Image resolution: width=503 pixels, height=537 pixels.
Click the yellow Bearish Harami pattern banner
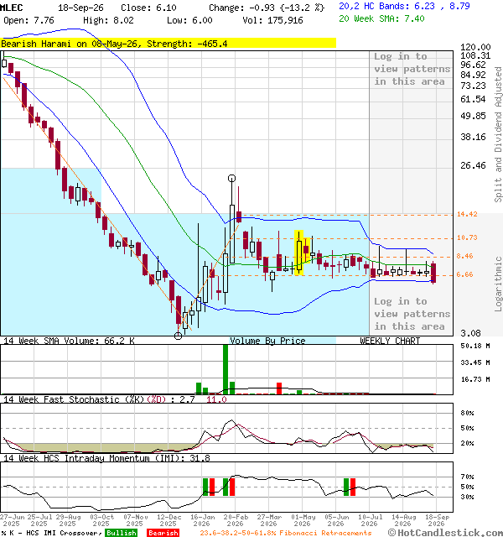coord(168,44)
